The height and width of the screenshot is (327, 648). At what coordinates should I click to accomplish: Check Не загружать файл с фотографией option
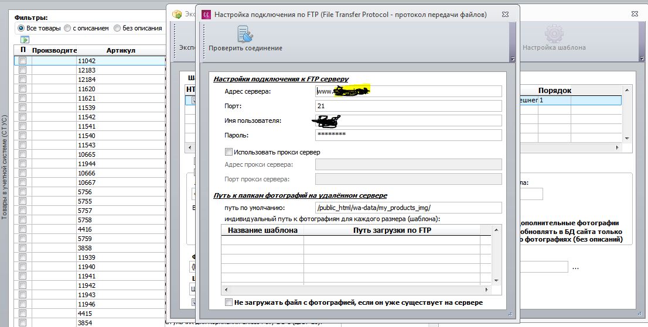[x=228, y=302]
